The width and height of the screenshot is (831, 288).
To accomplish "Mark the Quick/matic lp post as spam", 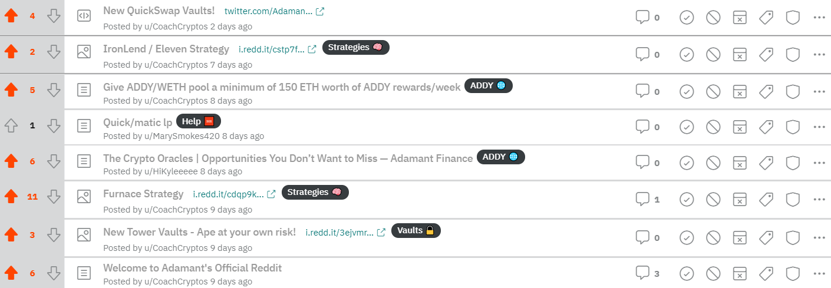I will pos(740,127).
